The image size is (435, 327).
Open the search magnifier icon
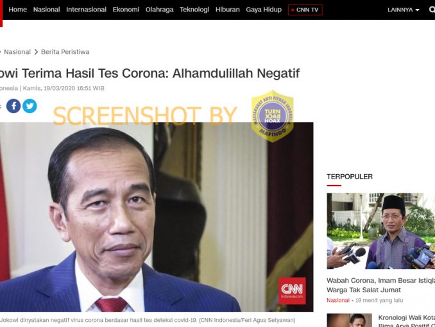pos(432,10)
